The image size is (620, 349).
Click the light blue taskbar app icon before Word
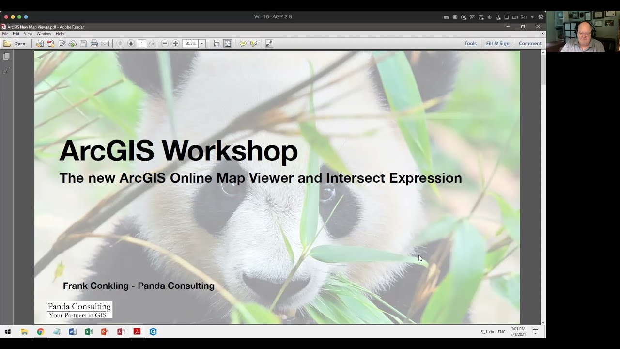[57, 332]
